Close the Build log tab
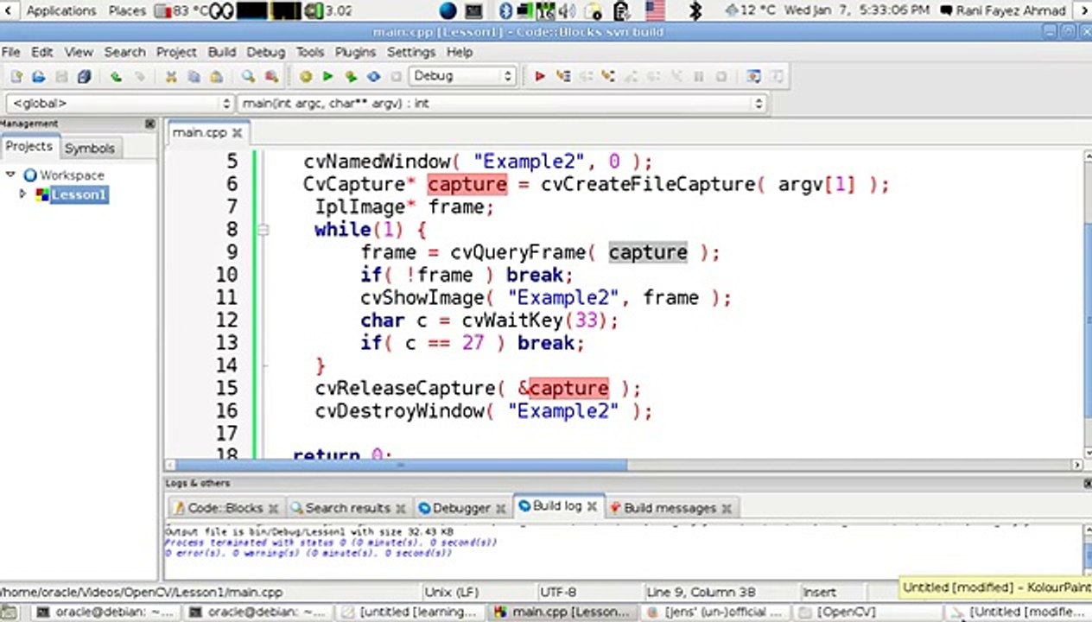 click(x=592, y=506)
